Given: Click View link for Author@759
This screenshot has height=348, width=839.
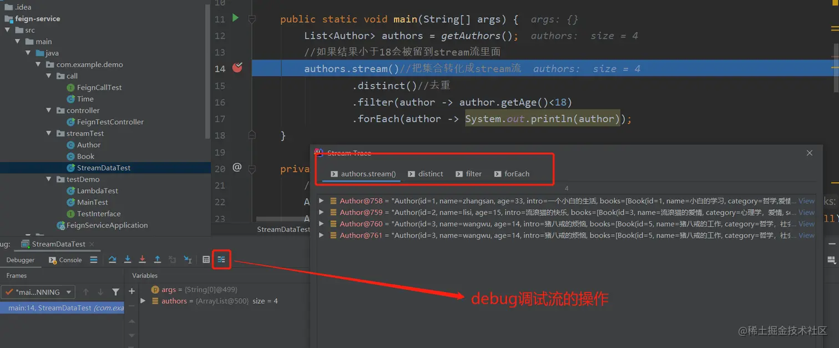Looking at the screenshot, I should [806, 212].
